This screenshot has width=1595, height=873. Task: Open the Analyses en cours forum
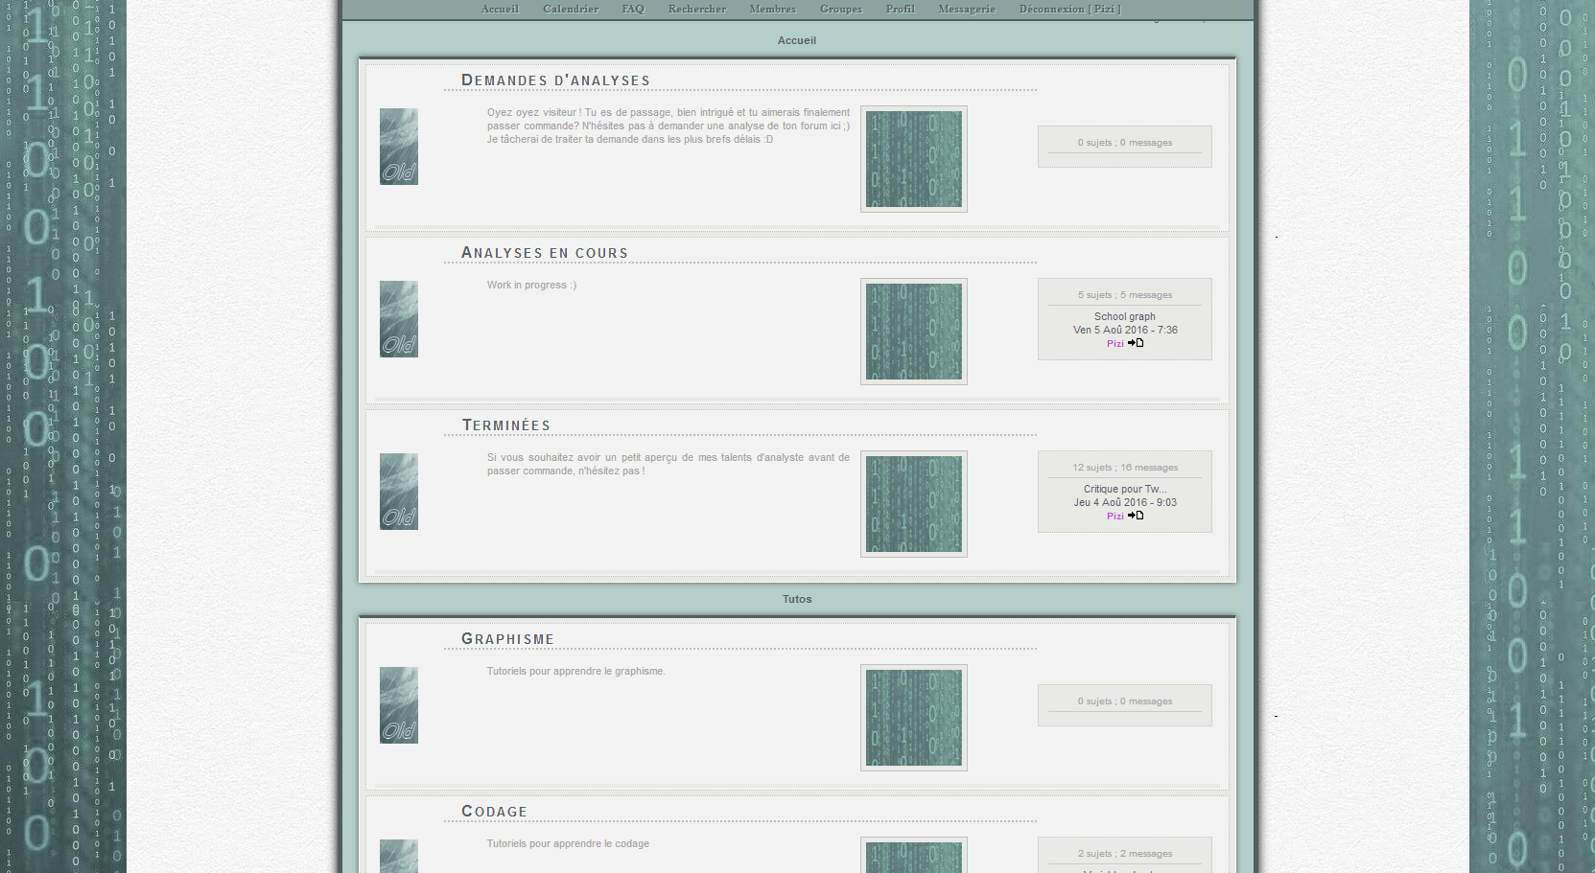pos(545,253)
